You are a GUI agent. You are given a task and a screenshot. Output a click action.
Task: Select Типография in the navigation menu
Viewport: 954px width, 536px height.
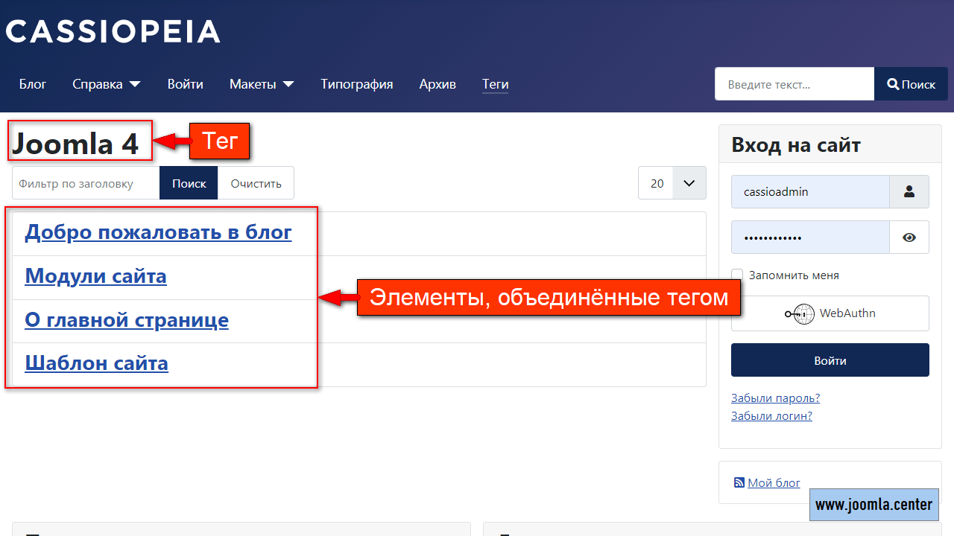pyautogui.click(x=356, y=84)
